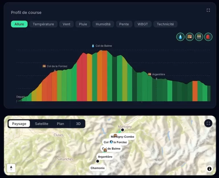Click the 'Cluses' town name on map
219x178 pixels.
click(58, 135)
